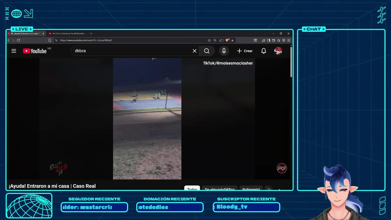Open the media playlist music note icon

(263, 40)
